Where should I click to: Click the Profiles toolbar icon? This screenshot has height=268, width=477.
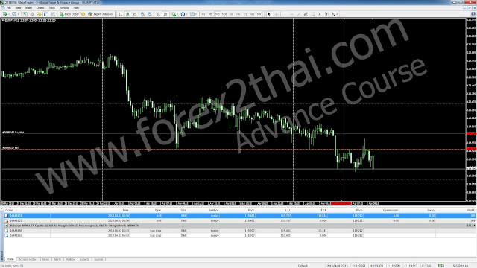click(x=14, y=14)
